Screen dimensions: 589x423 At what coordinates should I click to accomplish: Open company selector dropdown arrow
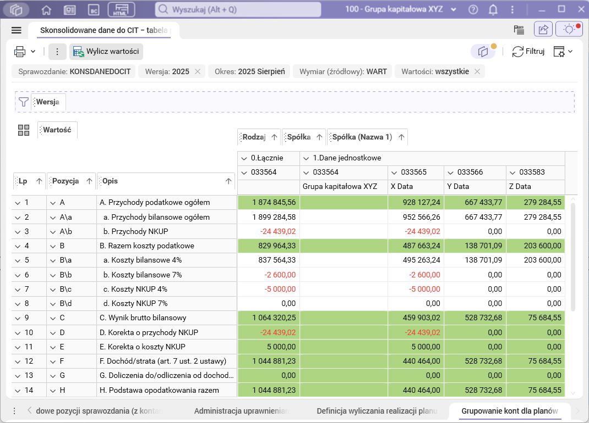pos(454,10)
